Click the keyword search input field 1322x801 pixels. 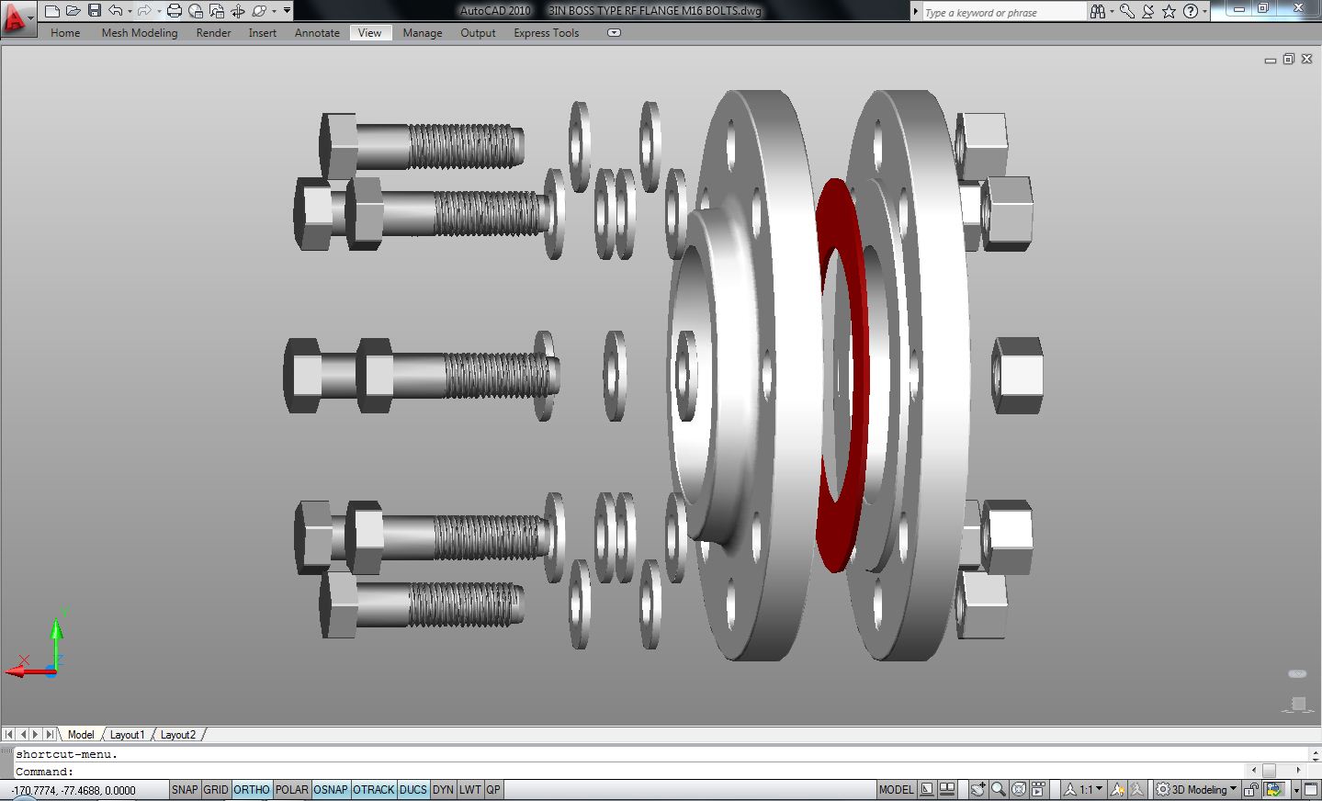[x=1004, y=12]
